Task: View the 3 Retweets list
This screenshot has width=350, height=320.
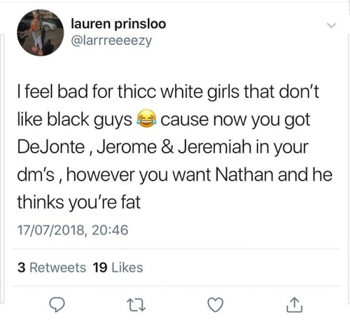Action: [x=52, y=267]
